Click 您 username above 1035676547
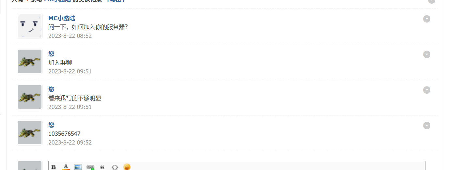The height and width of the screenshot is (170, 459). click(x=51, y=125)
